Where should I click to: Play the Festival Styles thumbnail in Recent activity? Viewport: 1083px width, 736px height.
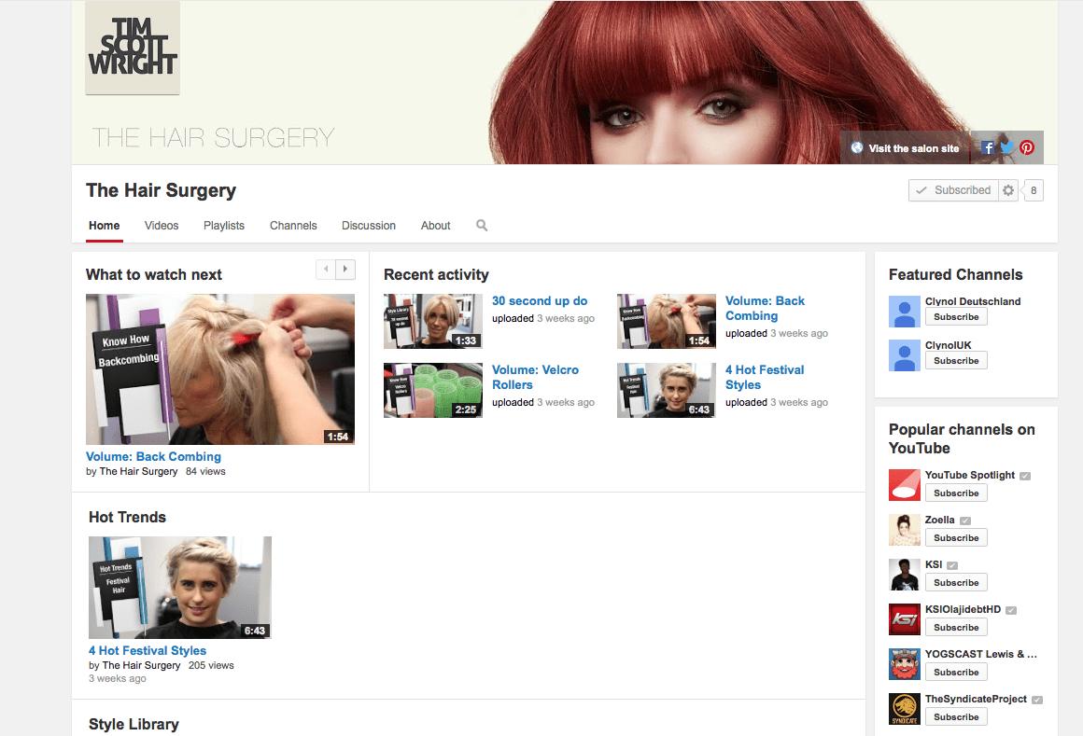(667, 391)
